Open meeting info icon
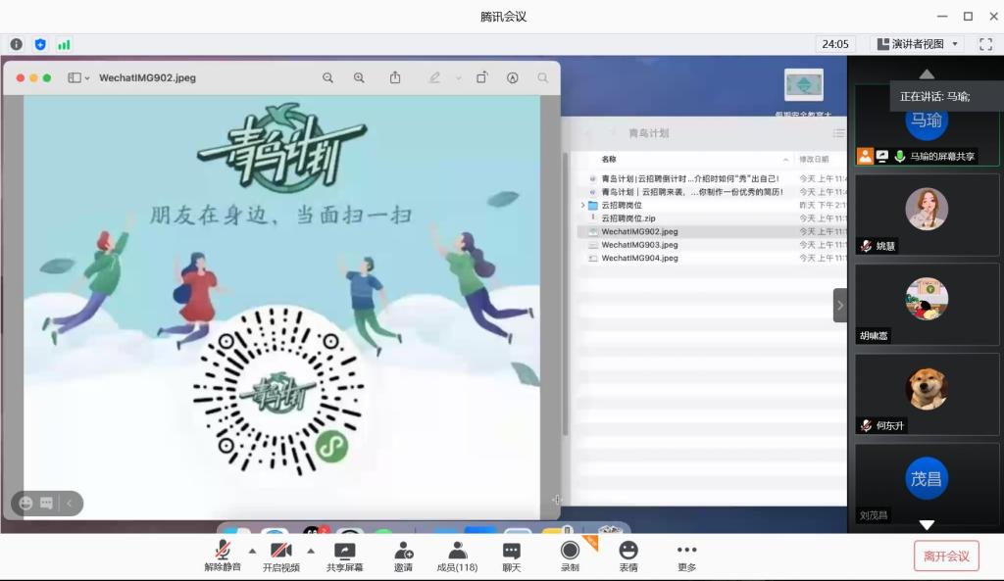The height and width of the screenshot is (581, 1004). [x=16, y=44]
